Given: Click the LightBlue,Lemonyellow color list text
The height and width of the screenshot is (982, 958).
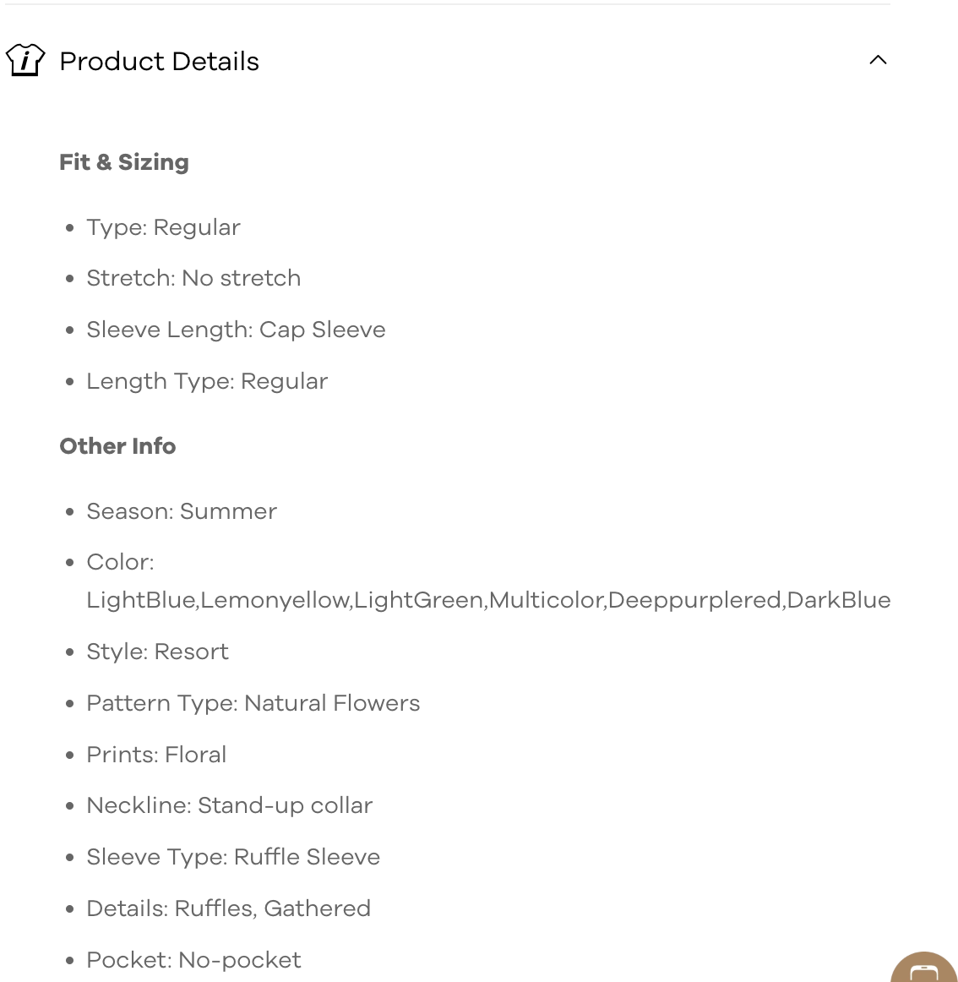Looking at the screenshot, I should (x=488, y=600).
